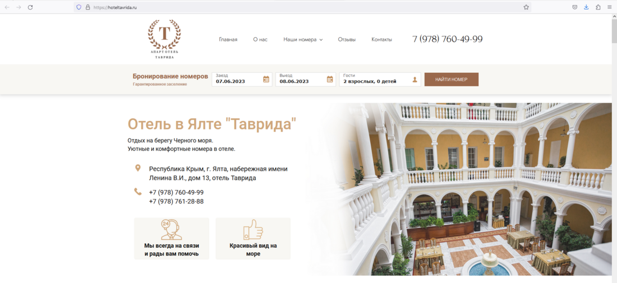
Task: Click the Гарантированное заселение text
Action: pos(160,84)
